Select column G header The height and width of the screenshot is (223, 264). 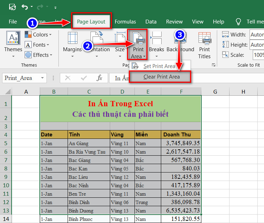coord(215,92)
